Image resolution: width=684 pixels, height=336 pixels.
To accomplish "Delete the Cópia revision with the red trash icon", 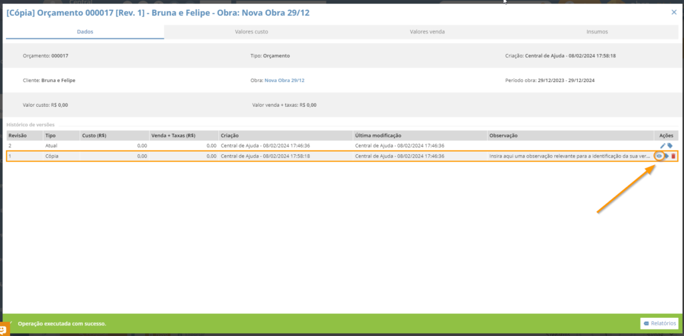I will click(x=673, y=156).
